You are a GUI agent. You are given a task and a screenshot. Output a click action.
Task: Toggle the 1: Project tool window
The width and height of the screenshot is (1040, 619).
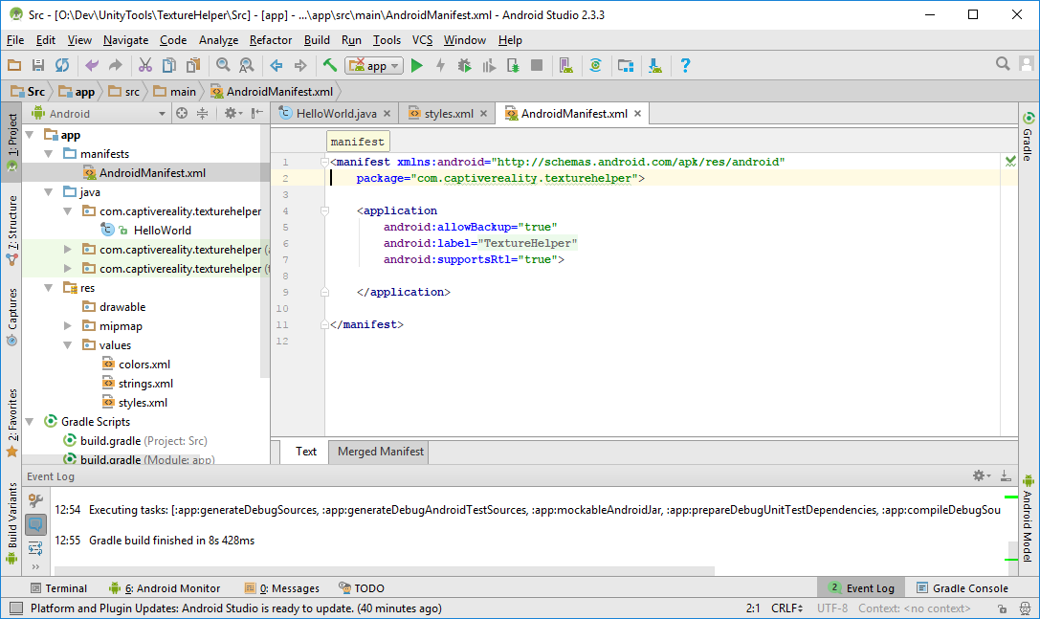click(x=11, y=142)
